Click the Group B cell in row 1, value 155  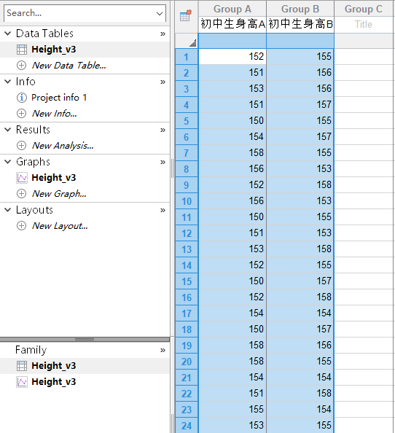(x=300, y=57)
